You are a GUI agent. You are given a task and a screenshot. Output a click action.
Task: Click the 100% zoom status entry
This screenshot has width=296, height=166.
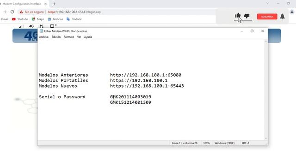[206, 143]
